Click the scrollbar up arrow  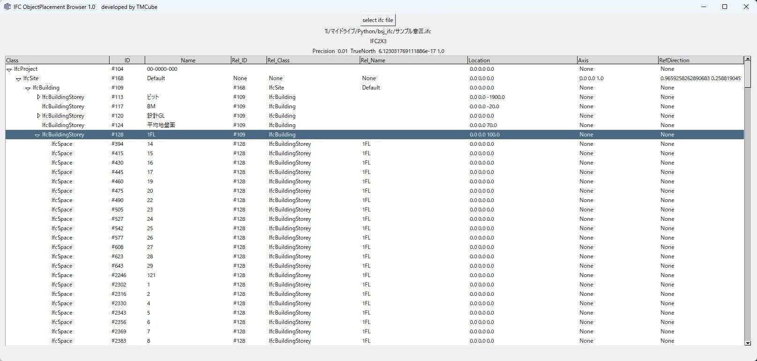click(748, 60)
